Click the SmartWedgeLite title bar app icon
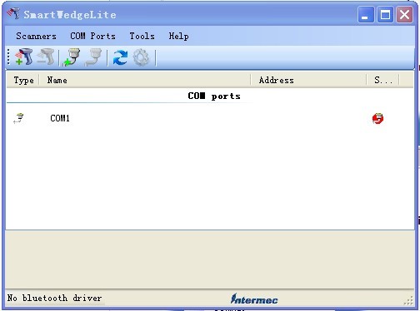 click(x=13, y=13)
